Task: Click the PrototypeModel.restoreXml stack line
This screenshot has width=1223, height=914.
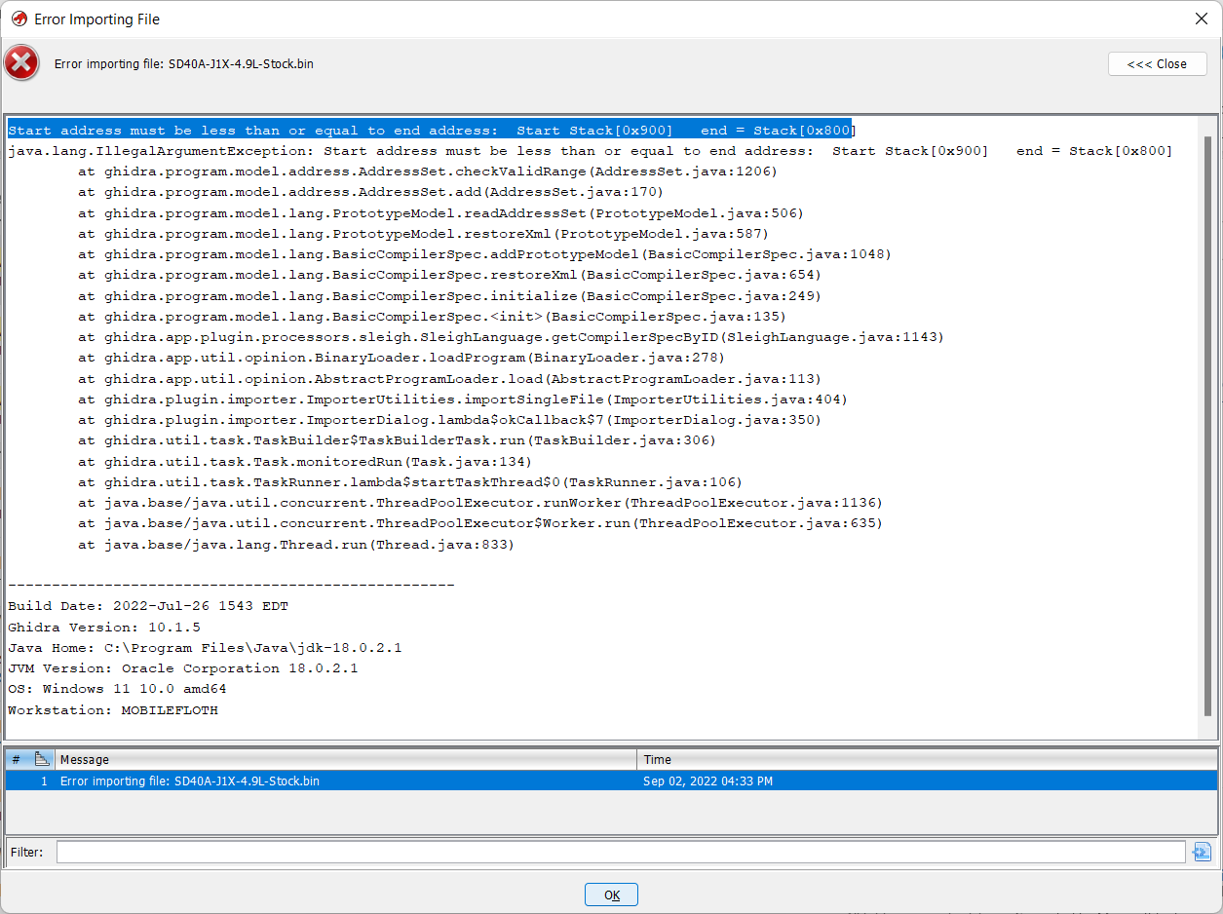Action: (x=423, y=234)
